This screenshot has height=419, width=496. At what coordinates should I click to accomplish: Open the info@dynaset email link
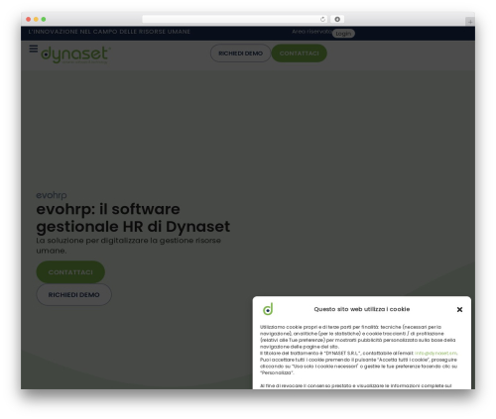pos(435,353)
